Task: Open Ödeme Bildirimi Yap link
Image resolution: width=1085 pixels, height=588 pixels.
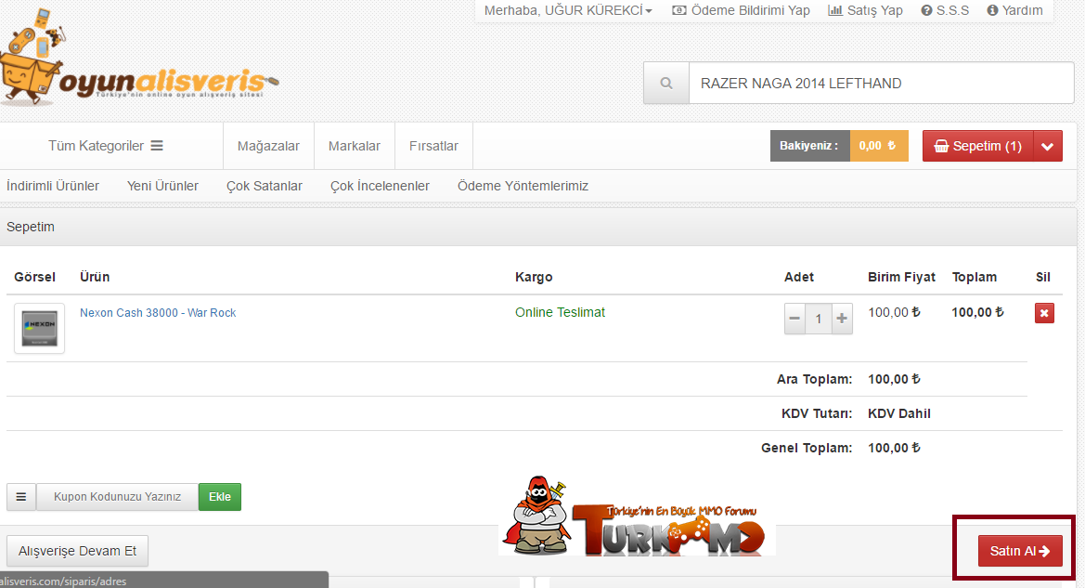Action: [x=741, y=10]
